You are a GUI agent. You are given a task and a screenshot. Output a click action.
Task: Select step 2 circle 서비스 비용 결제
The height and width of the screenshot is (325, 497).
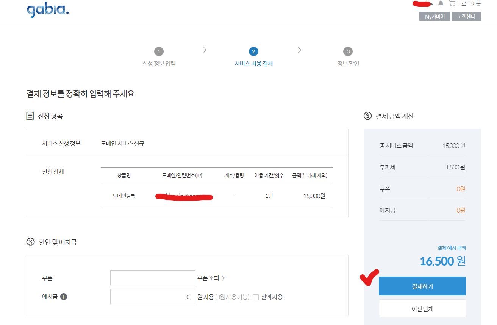253,51
